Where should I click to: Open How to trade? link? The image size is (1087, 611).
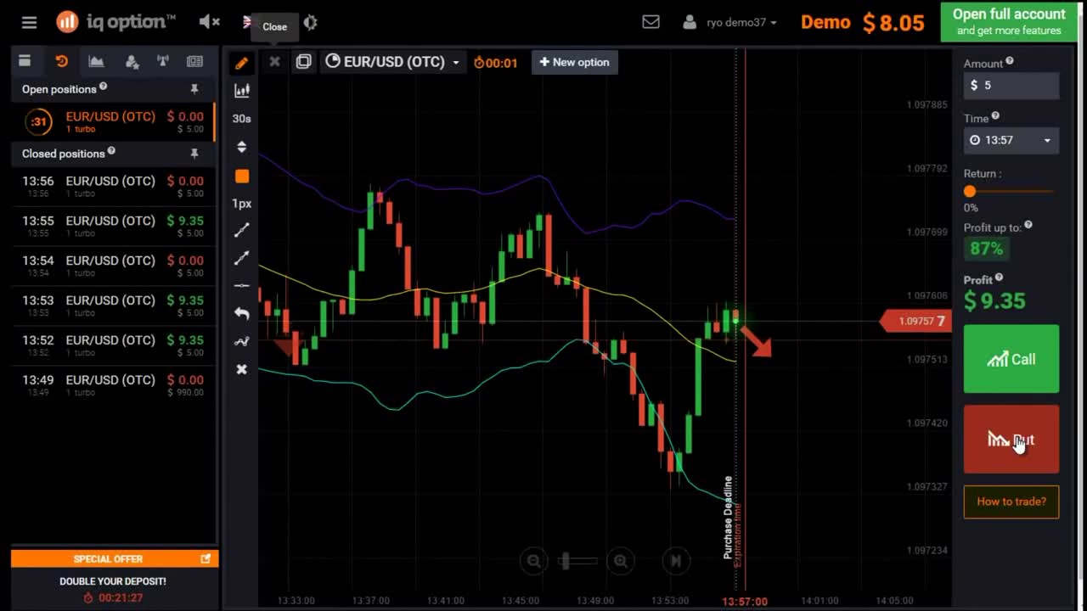(1011, 502)
